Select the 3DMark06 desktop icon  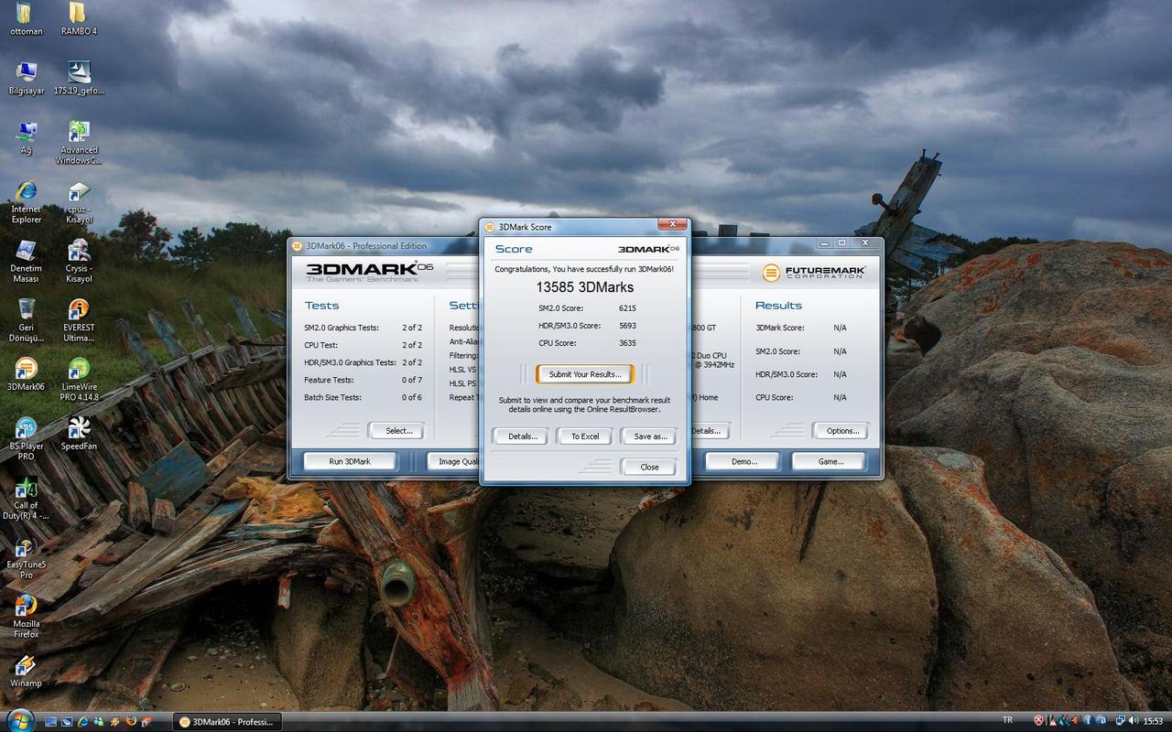pyautogui.click(x=26, y=374)
